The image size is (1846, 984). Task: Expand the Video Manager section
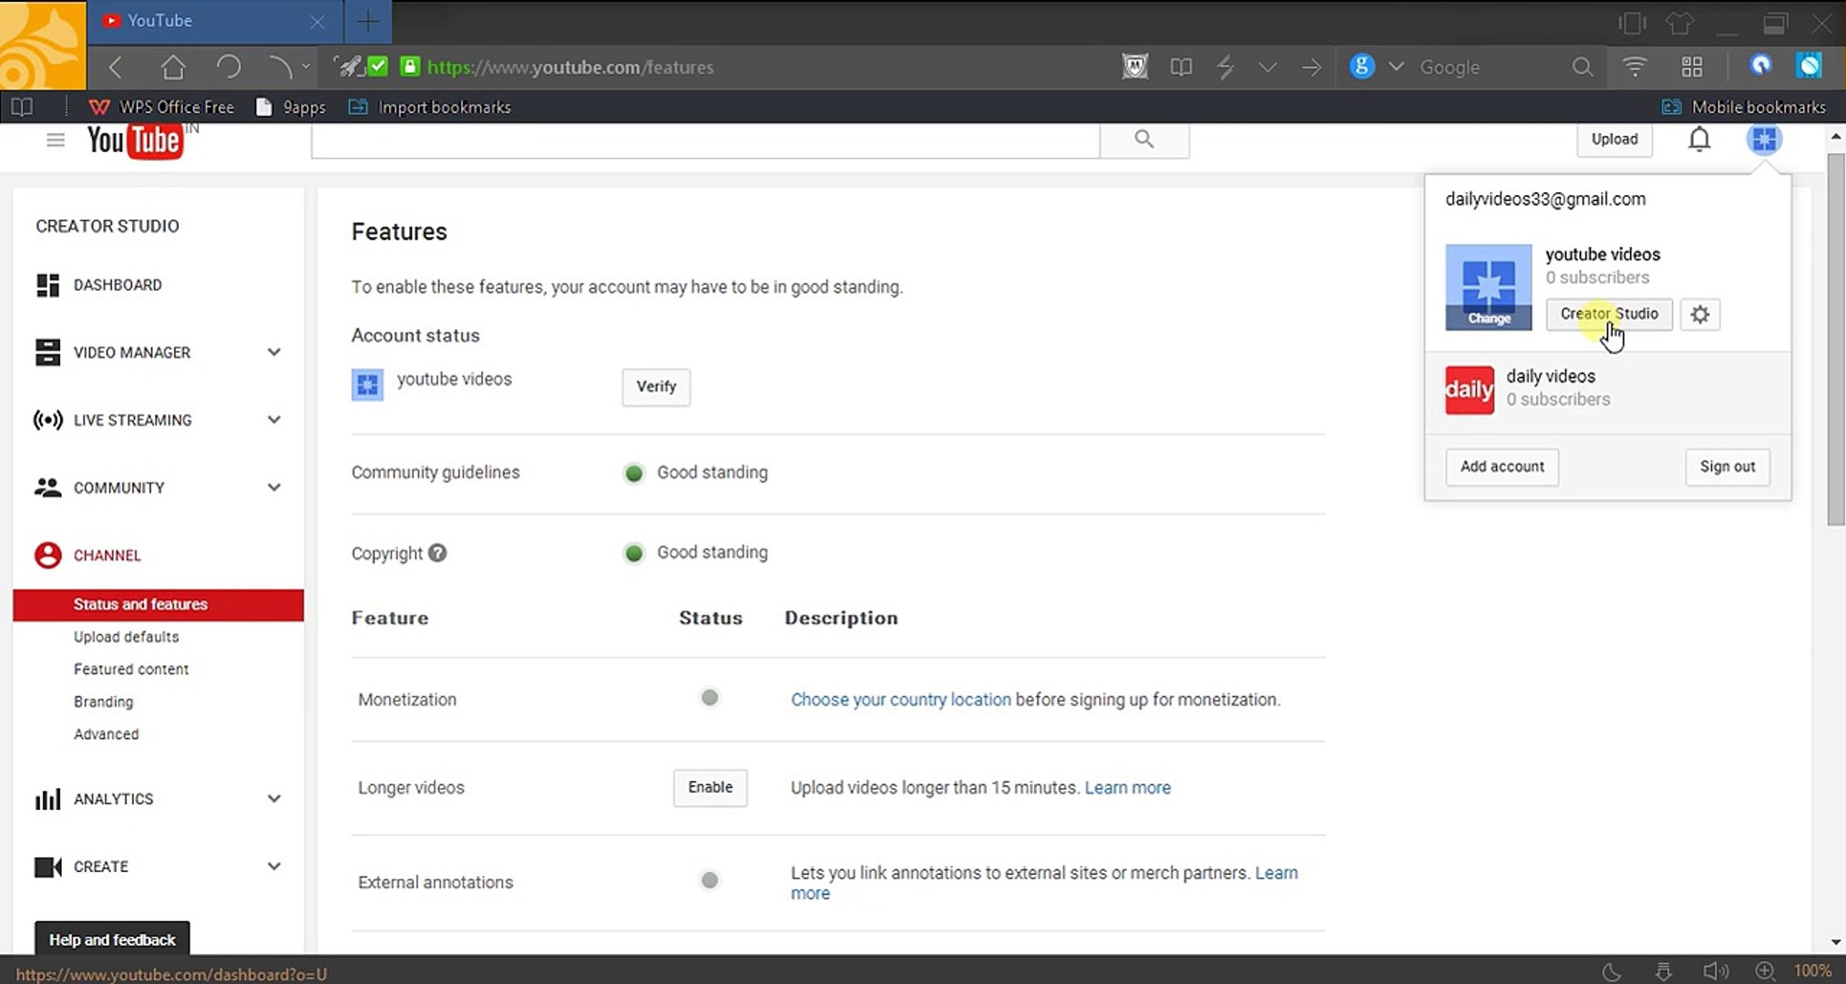click(273, 353)
